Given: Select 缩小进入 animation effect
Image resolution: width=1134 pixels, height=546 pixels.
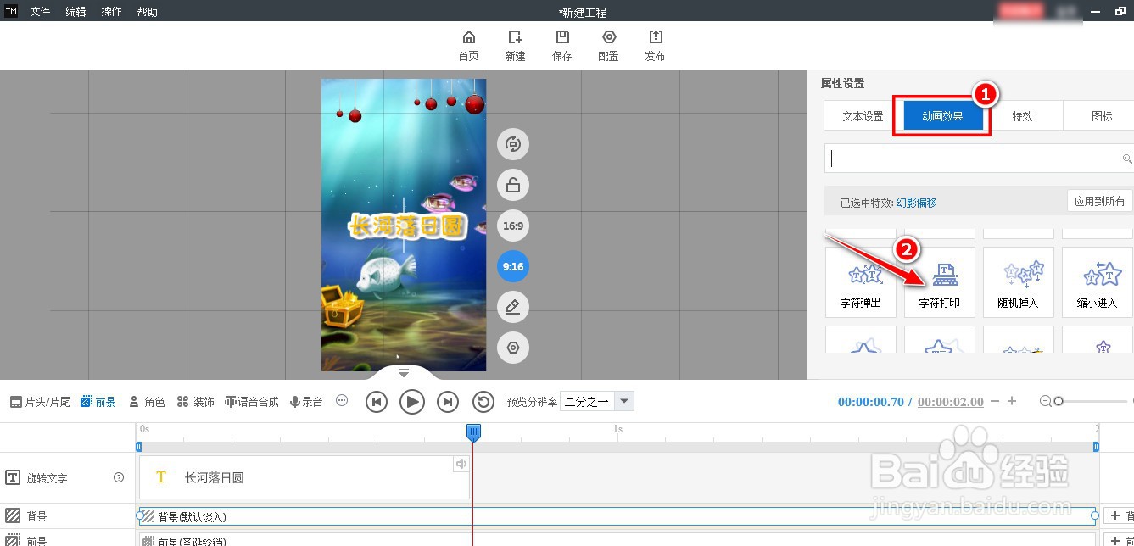Looking at the screenshot, I should pos(1097,282).
